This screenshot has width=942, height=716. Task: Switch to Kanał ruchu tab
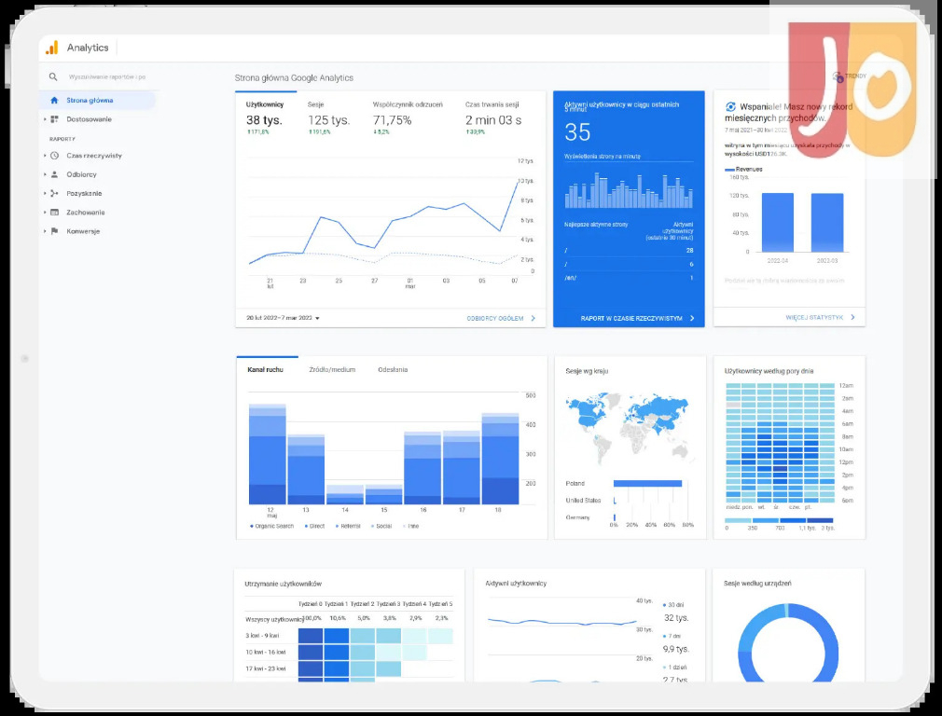point(265,369)
